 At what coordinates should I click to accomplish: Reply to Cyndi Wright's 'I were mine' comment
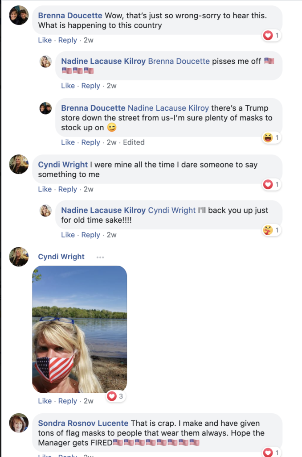67,189
